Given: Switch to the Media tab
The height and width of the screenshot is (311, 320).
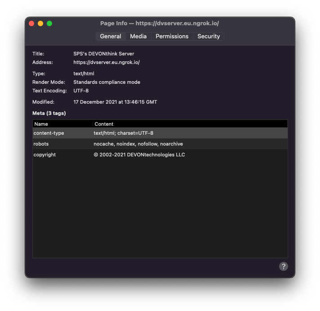Looking at the screenshot, I should (138, 37).
